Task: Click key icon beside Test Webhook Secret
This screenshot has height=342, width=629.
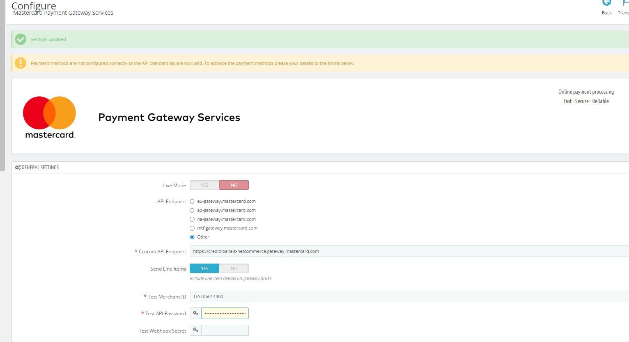Action: (195, 331)
